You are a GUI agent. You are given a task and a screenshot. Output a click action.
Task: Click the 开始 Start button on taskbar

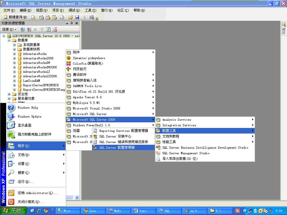coord(13,211)
